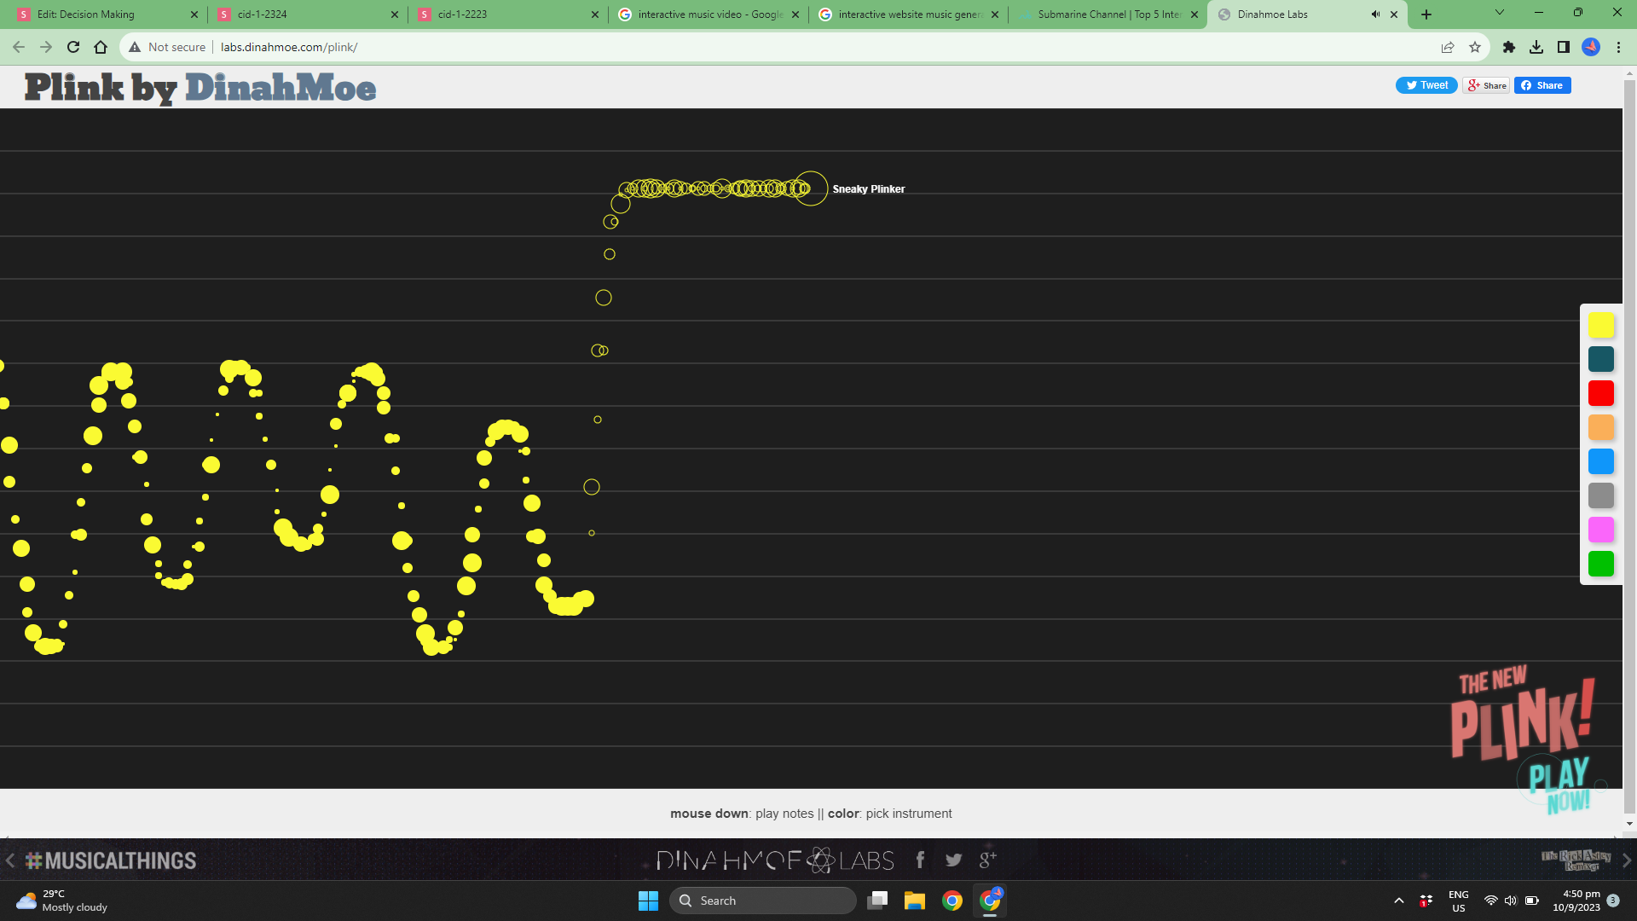Viewport: 1637px width, 921px height.
Task: Select the red instrument color
Action: pyautogui.click(x=1600, y=393)
